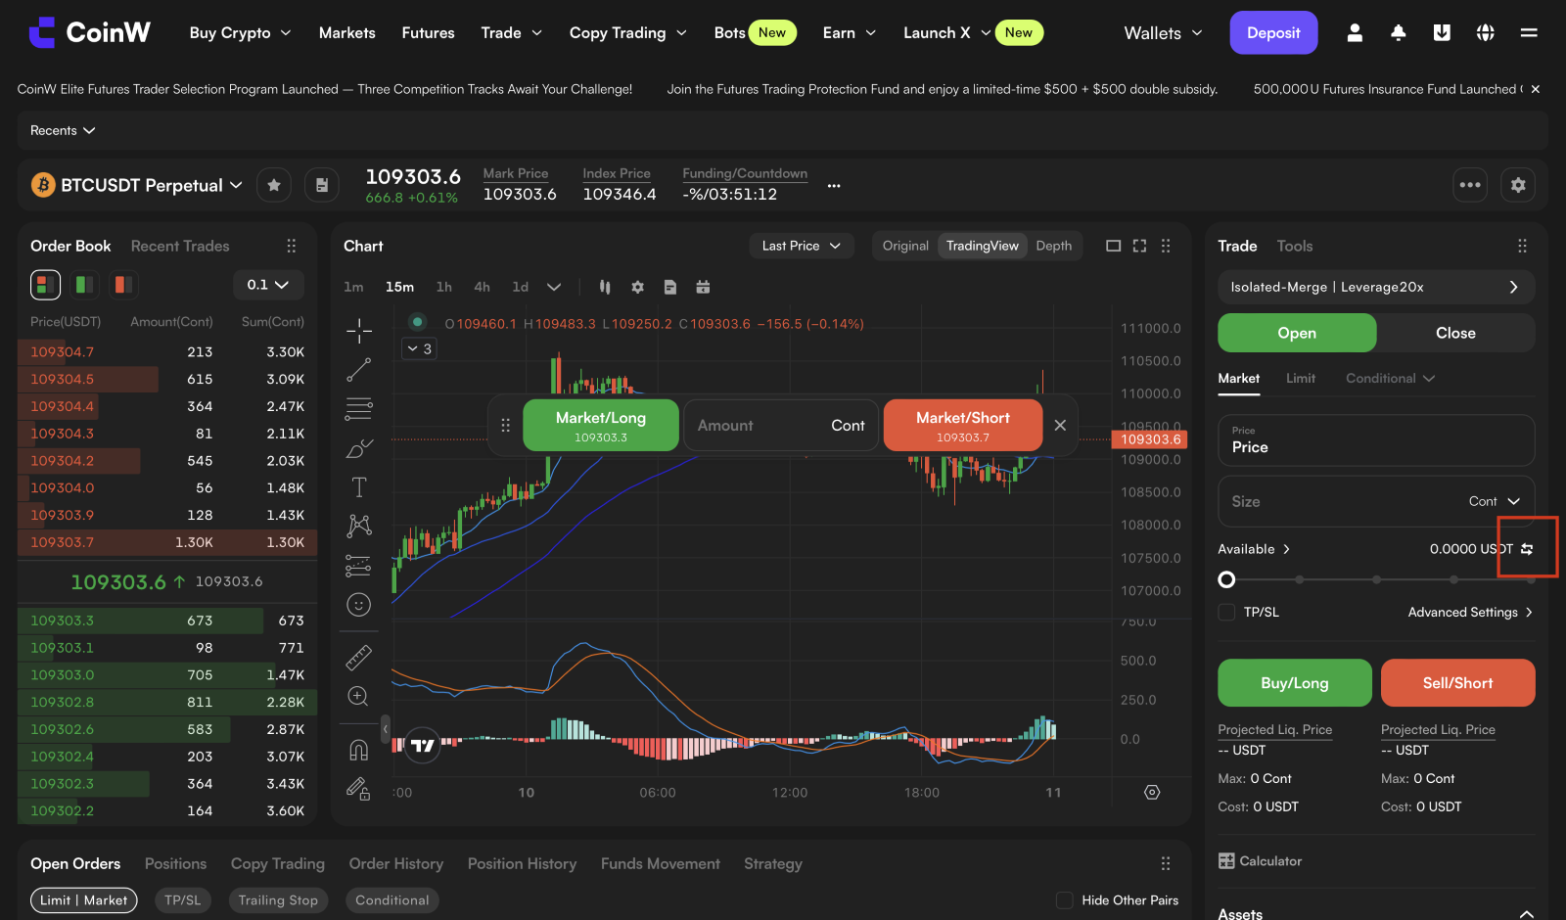Check Hide Other Pairs
The height and width of the screenshot is (920, 1566).
(1065, 900)
